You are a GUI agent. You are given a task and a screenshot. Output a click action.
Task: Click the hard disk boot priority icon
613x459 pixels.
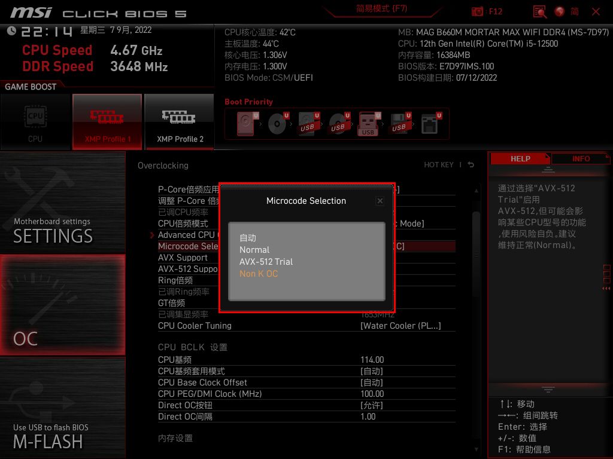pos(246,123)
